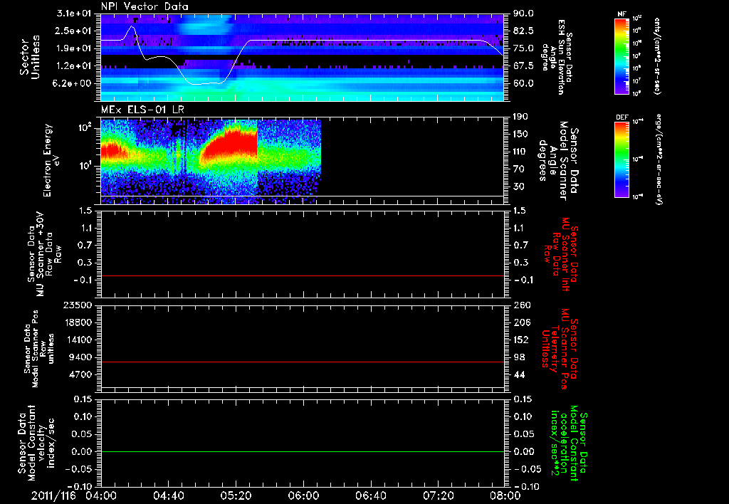
Task: Click the red line in MU Scanner +30V panel
Action: pos(302,276)
